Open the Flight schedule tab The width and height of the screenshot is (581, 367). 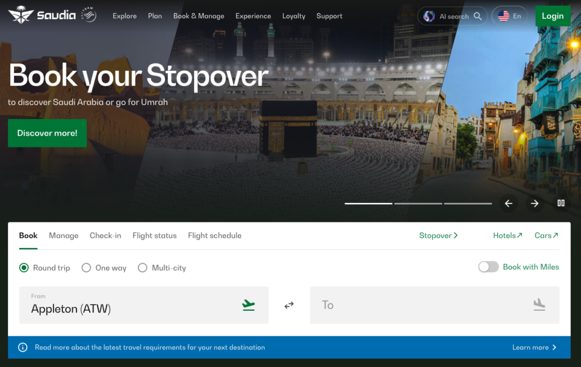click(214, 235)
